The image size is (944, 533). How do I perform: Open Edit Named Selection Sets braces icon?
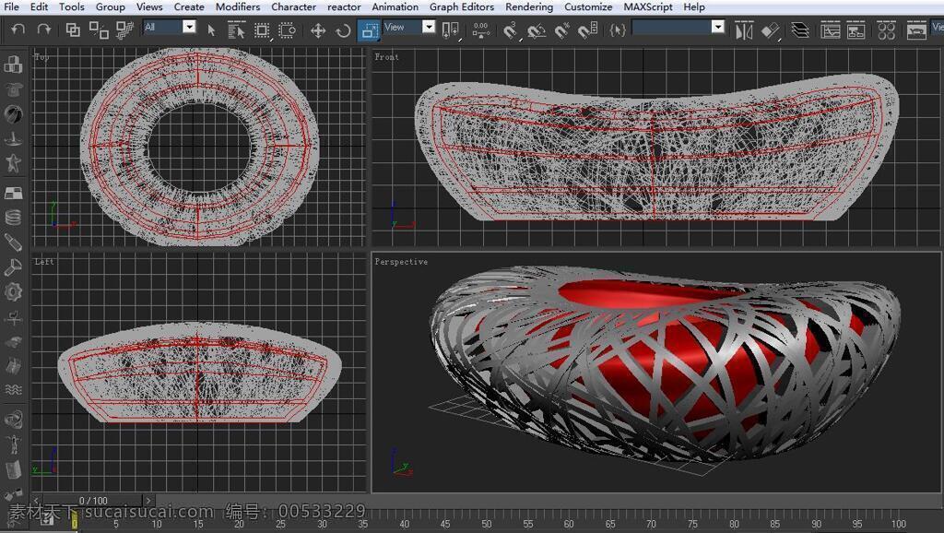point(618,30)
